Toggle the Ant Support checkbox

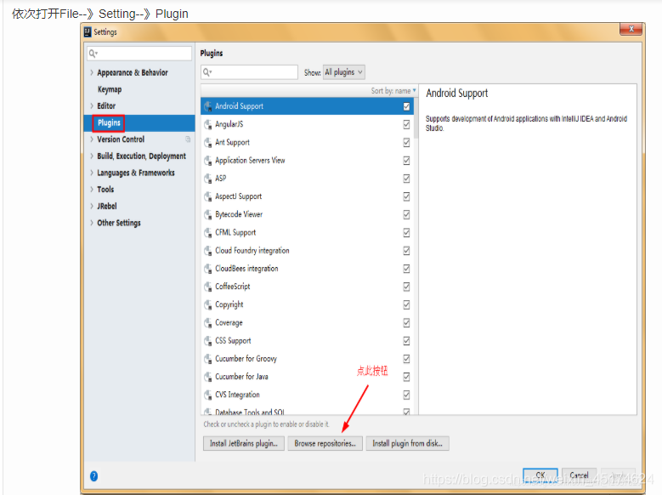[406, 142]
